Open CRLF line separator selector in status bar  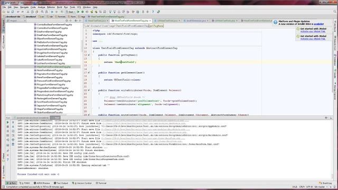pyautogui.click(x=302, y=187)
